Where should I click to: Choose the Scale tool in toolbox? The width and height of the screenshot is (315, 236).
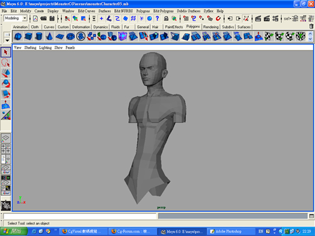pos(5,94)
